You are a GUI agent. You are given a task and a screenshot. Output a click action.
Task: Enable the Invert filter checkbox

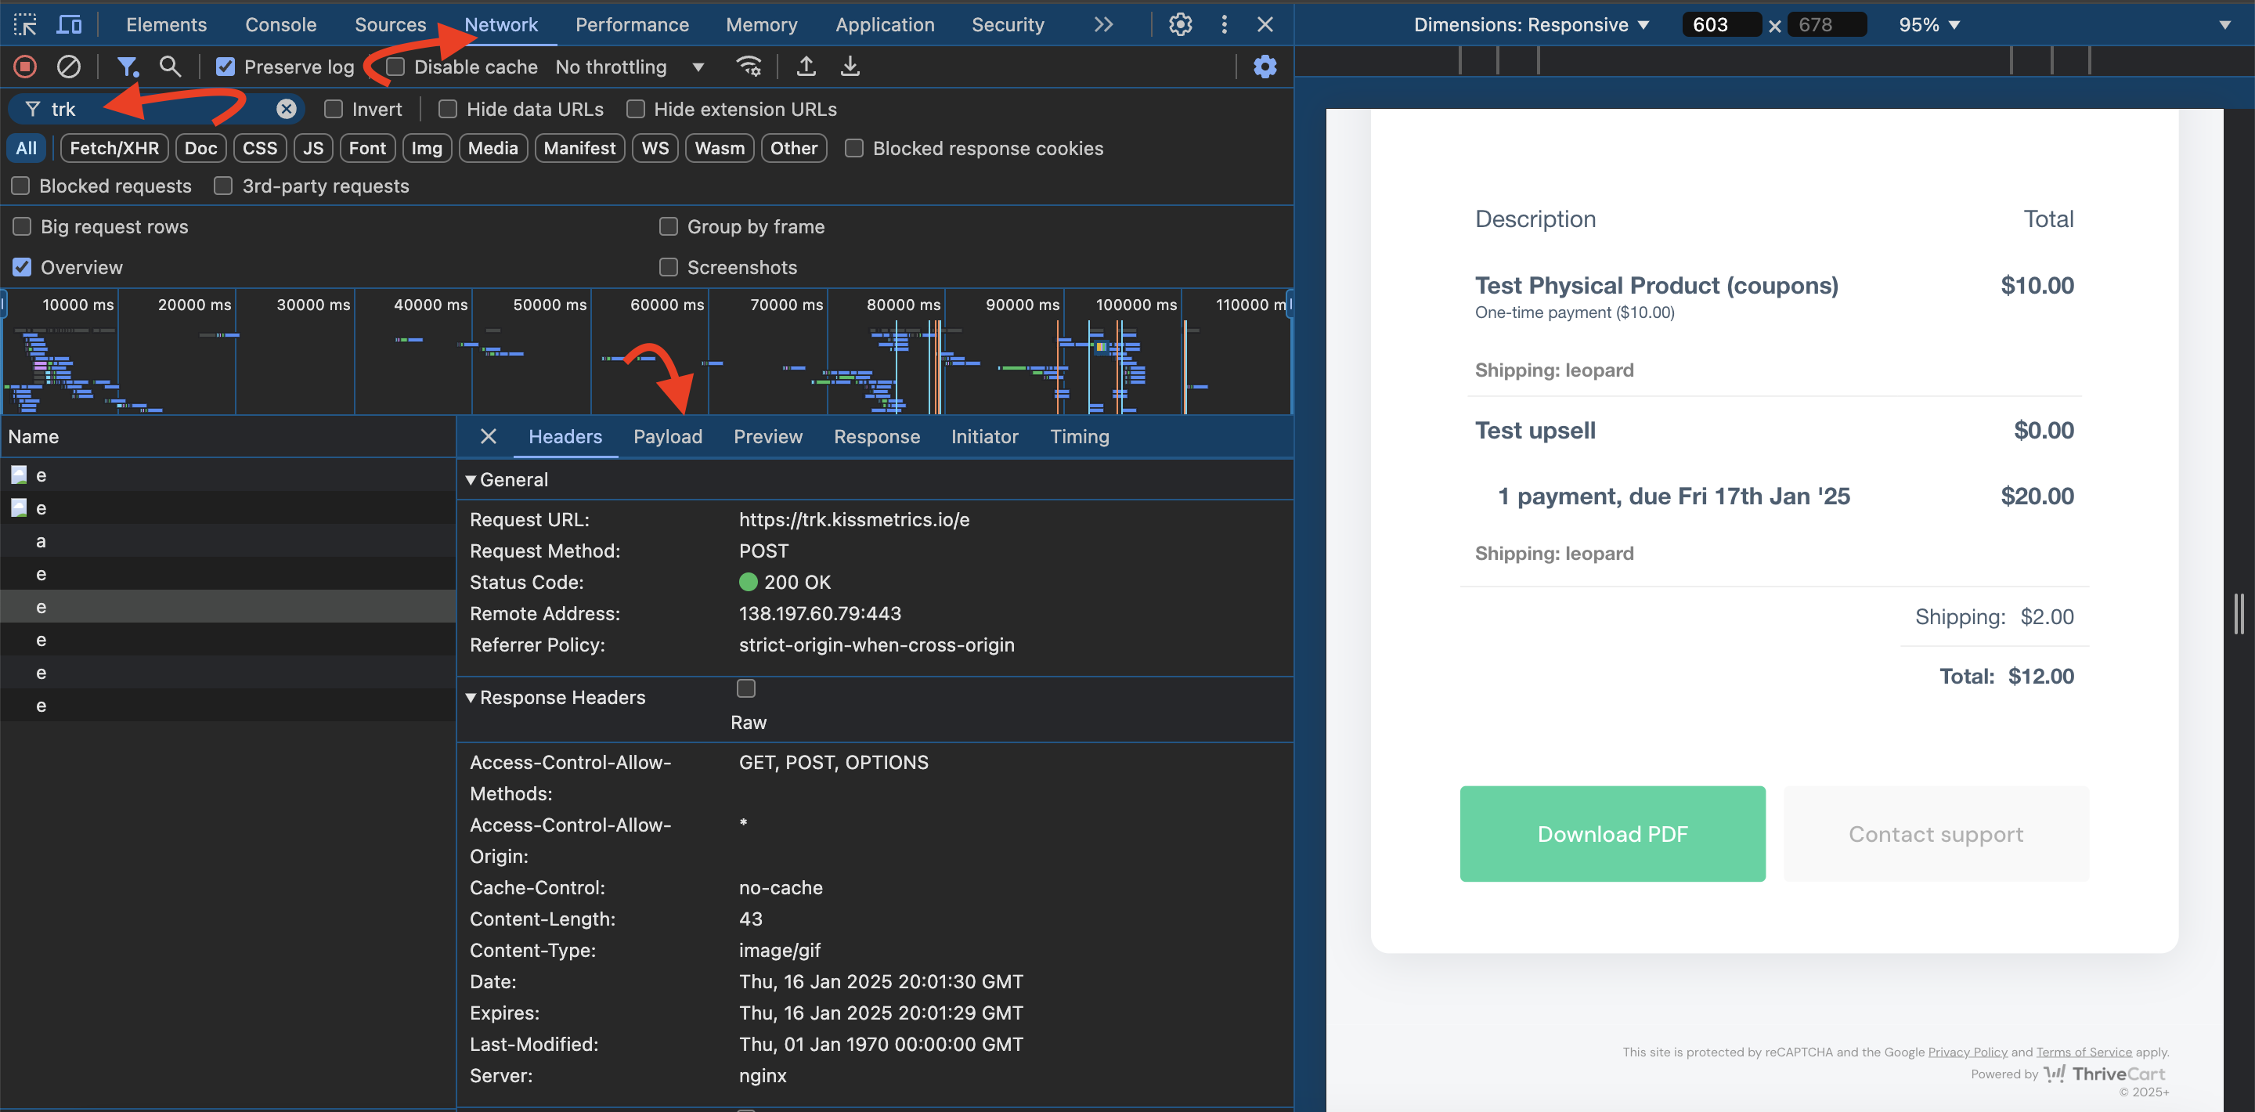(330, 108)
